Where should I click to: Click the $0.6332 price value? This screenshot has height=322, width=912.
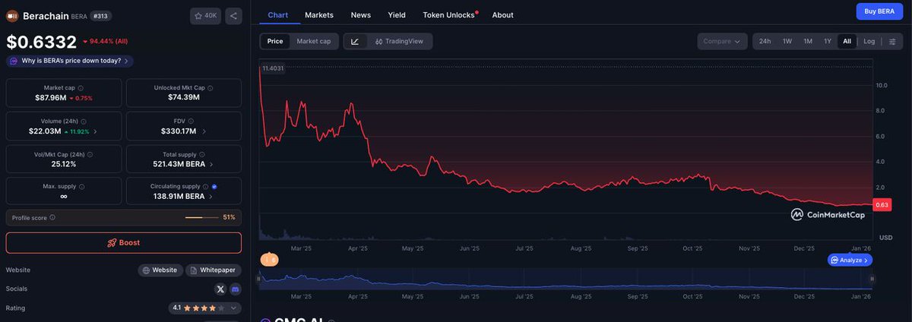[x=41, y=42]
